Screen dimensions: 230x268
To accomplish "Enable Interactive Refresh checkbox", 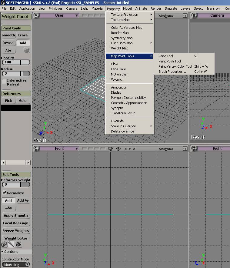I will pyautogui.click(x=4, y=81).
